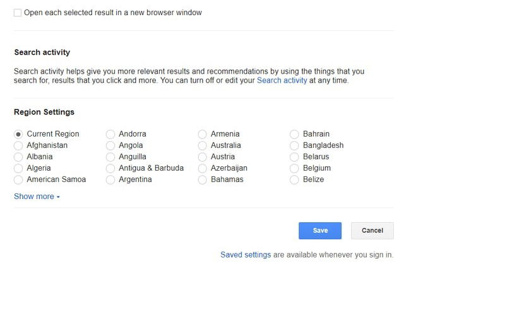The height and width of the screenshot is (318, 505).
Task: Enable open results in new browser window checkbox
Action: (x=18, y=13)
